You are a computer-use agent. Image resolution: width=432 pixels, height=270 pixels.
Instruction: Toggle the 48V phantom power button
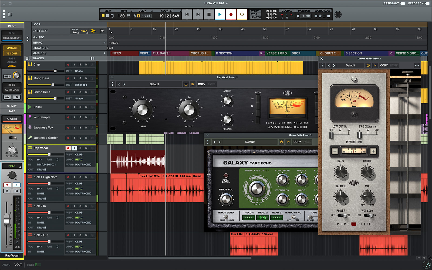7,97
